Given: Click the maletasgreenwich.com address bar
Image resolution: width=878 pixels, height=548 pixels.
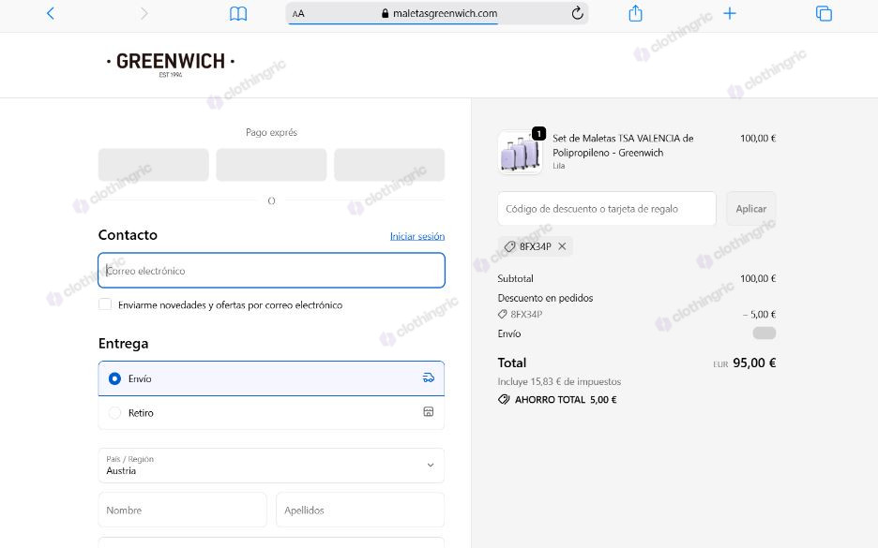Looking at the screenshot, I should coord(437,13).
